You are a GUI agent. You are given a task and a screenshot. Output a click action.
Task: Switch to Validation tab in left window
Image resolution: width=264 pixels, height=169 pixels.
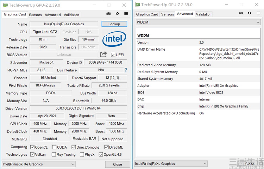tap(71, 15)
